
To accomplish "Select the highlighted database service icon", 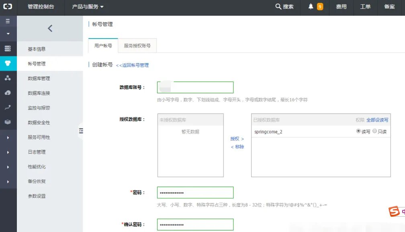I will coord(8,63).
